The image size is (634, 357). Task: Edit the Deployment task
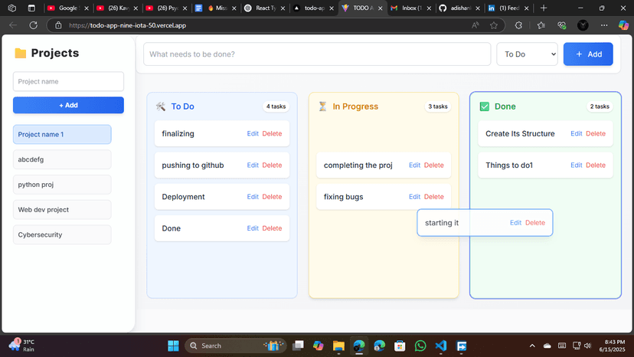point(253,197)
